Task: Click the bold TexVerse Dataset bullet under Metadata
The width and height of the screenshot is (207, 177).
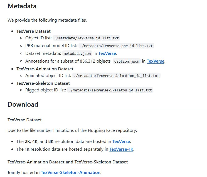Action: point(33,31)
